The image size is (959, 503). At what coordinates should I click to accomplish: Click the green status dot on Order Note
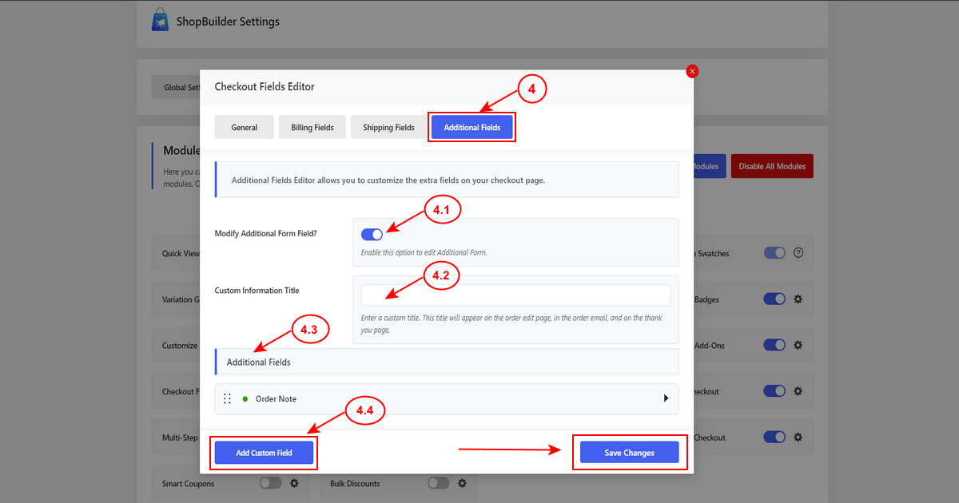pyautogui.click(x=245, y=398)
